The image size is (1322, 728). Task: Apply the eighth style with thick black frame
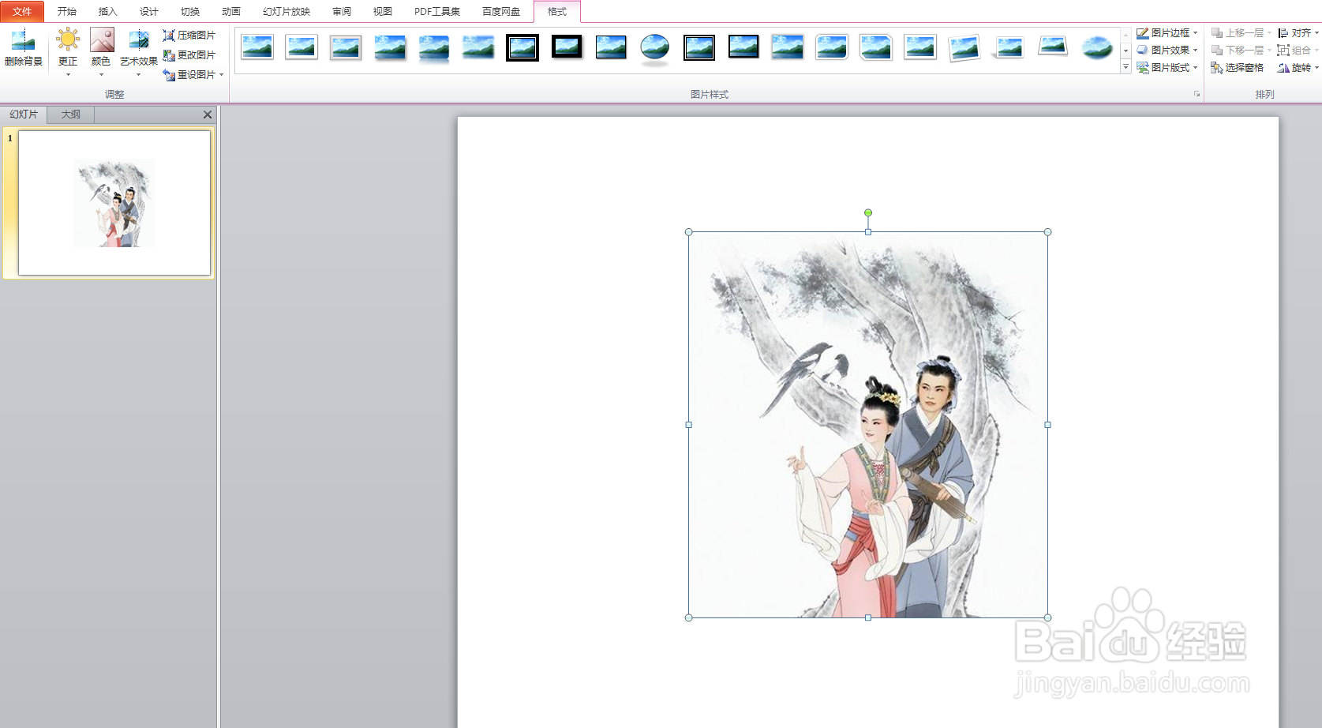(567, 47)
